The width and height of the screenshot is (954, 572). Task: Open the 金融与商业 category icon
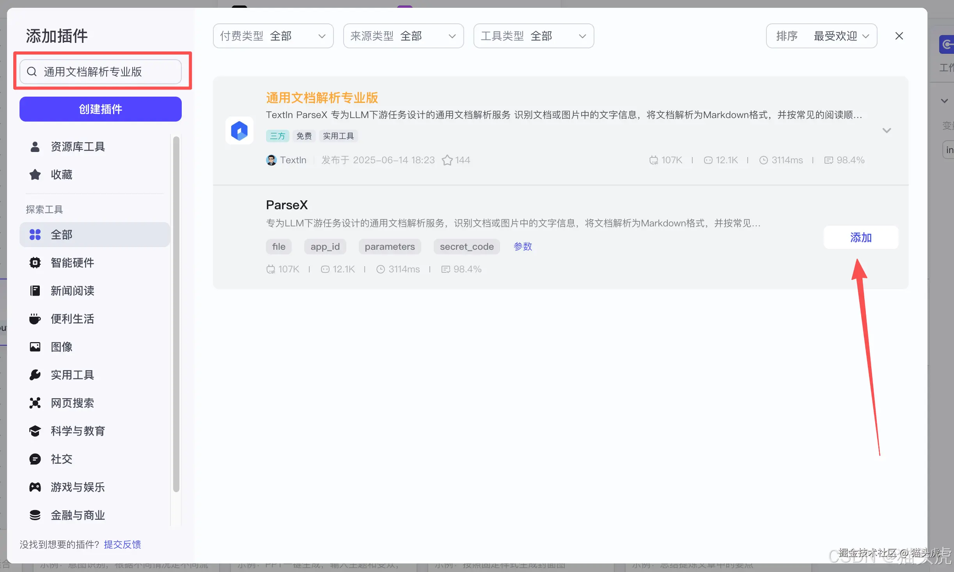tap(35, 515)
